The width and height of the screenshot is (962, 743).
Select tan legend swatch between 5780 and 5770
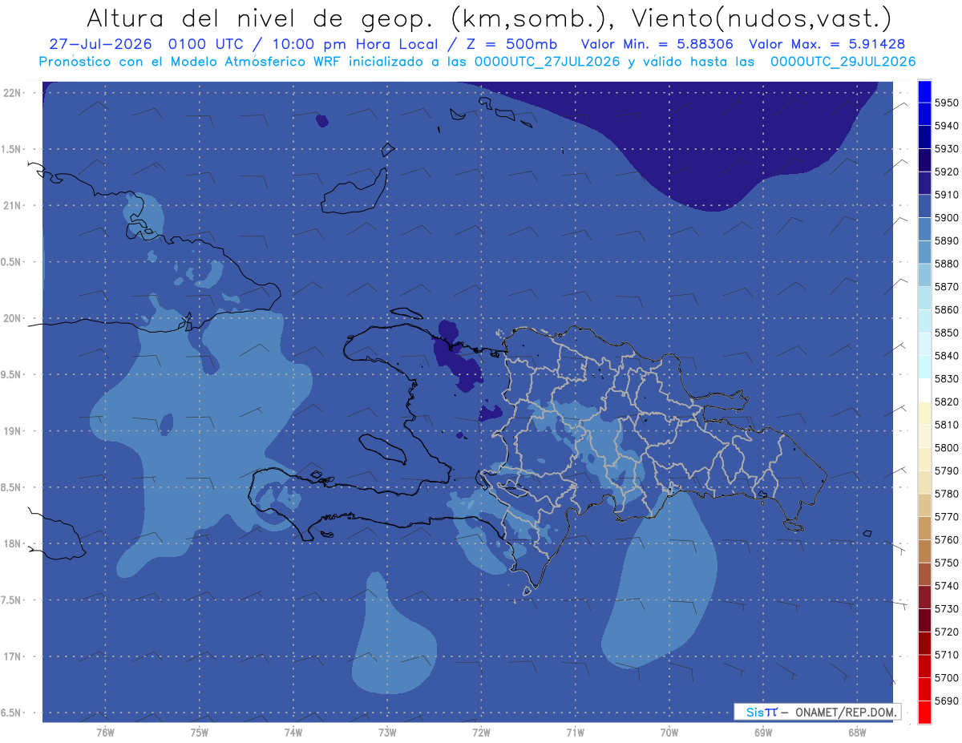pyautogui.click(x=924, y=505)
